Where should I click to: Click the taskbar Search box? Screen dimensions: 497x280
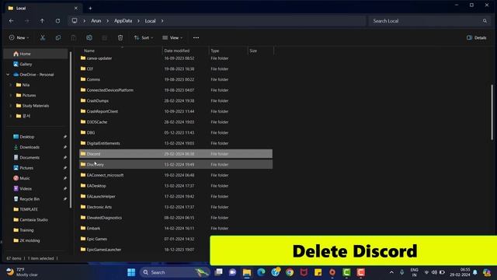(x=174, y=272)
